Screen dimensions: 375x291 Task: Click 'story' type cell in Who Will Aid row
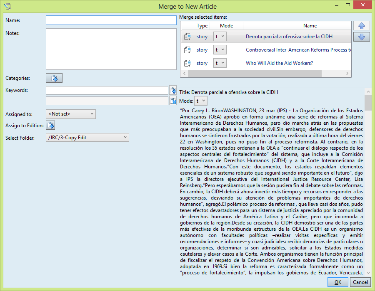click(202, 63)
